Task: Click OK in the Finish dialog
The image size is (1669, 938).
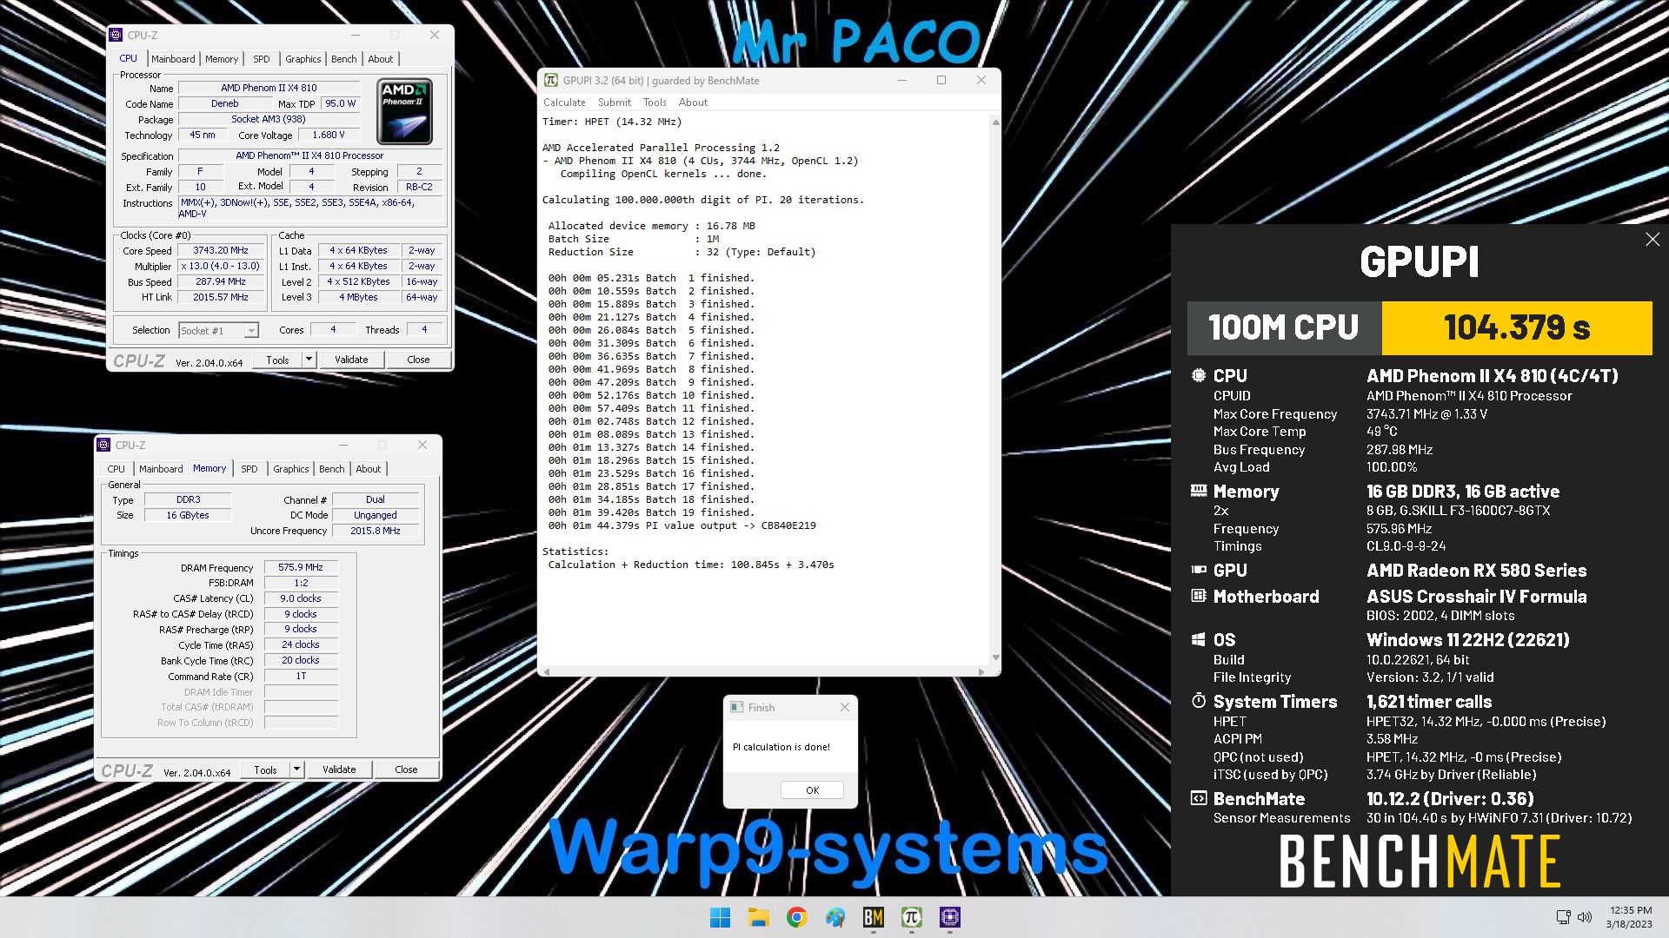Action: pos(812,790)
